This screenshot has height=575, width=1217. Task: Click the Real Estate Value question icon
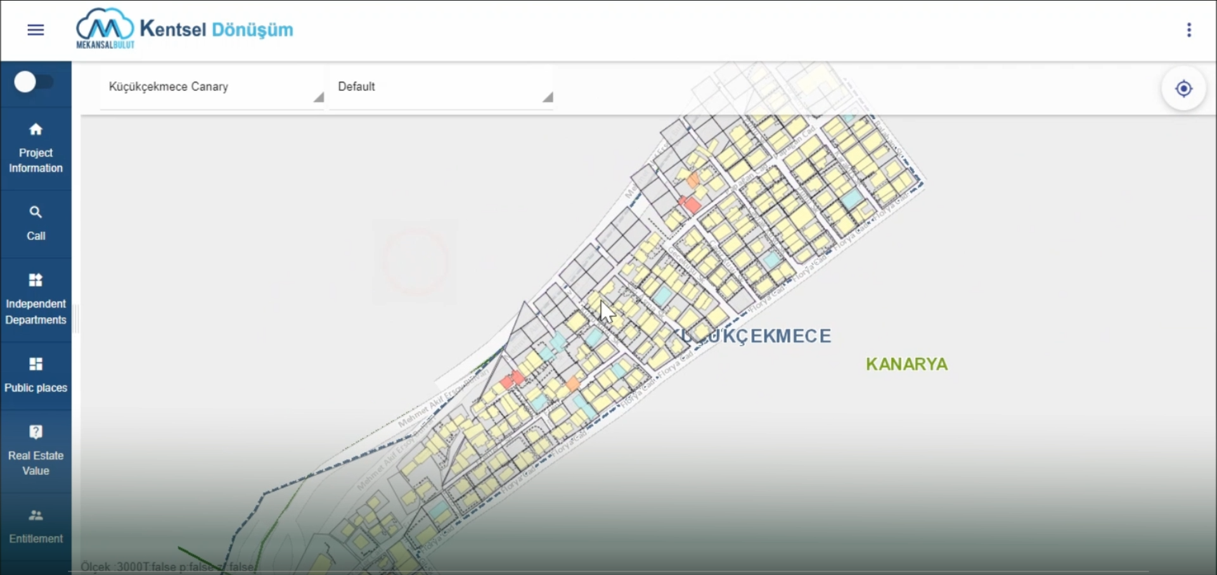pyautogui.click(x=35, y=432)
